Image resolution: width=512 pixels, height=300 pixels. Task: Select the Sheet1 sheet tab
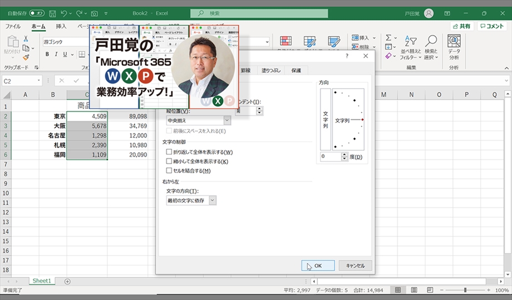42,281
